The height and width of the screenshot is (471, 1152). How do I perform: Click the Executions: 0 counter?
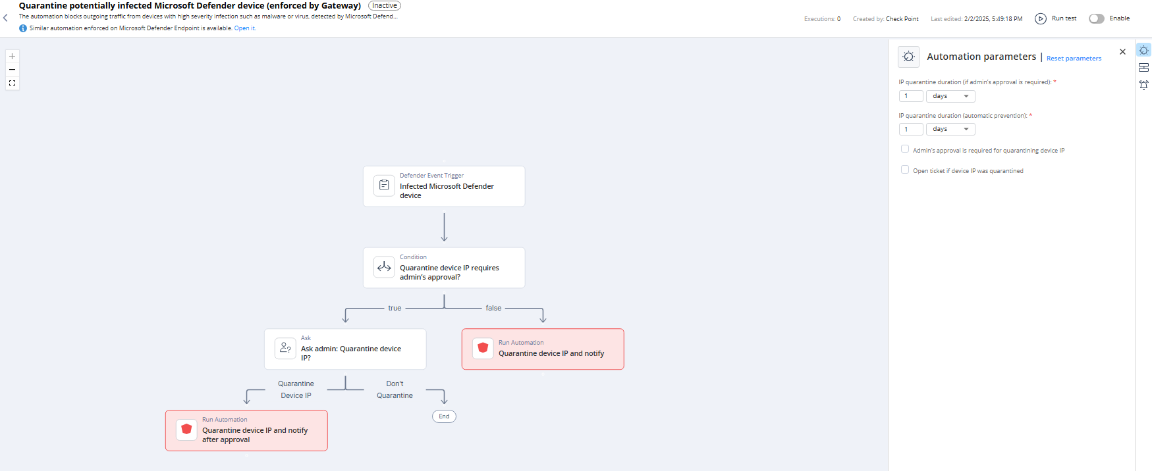coord(822,19)
